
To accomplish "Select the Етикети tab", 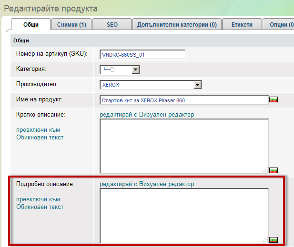I will [242, 25].
